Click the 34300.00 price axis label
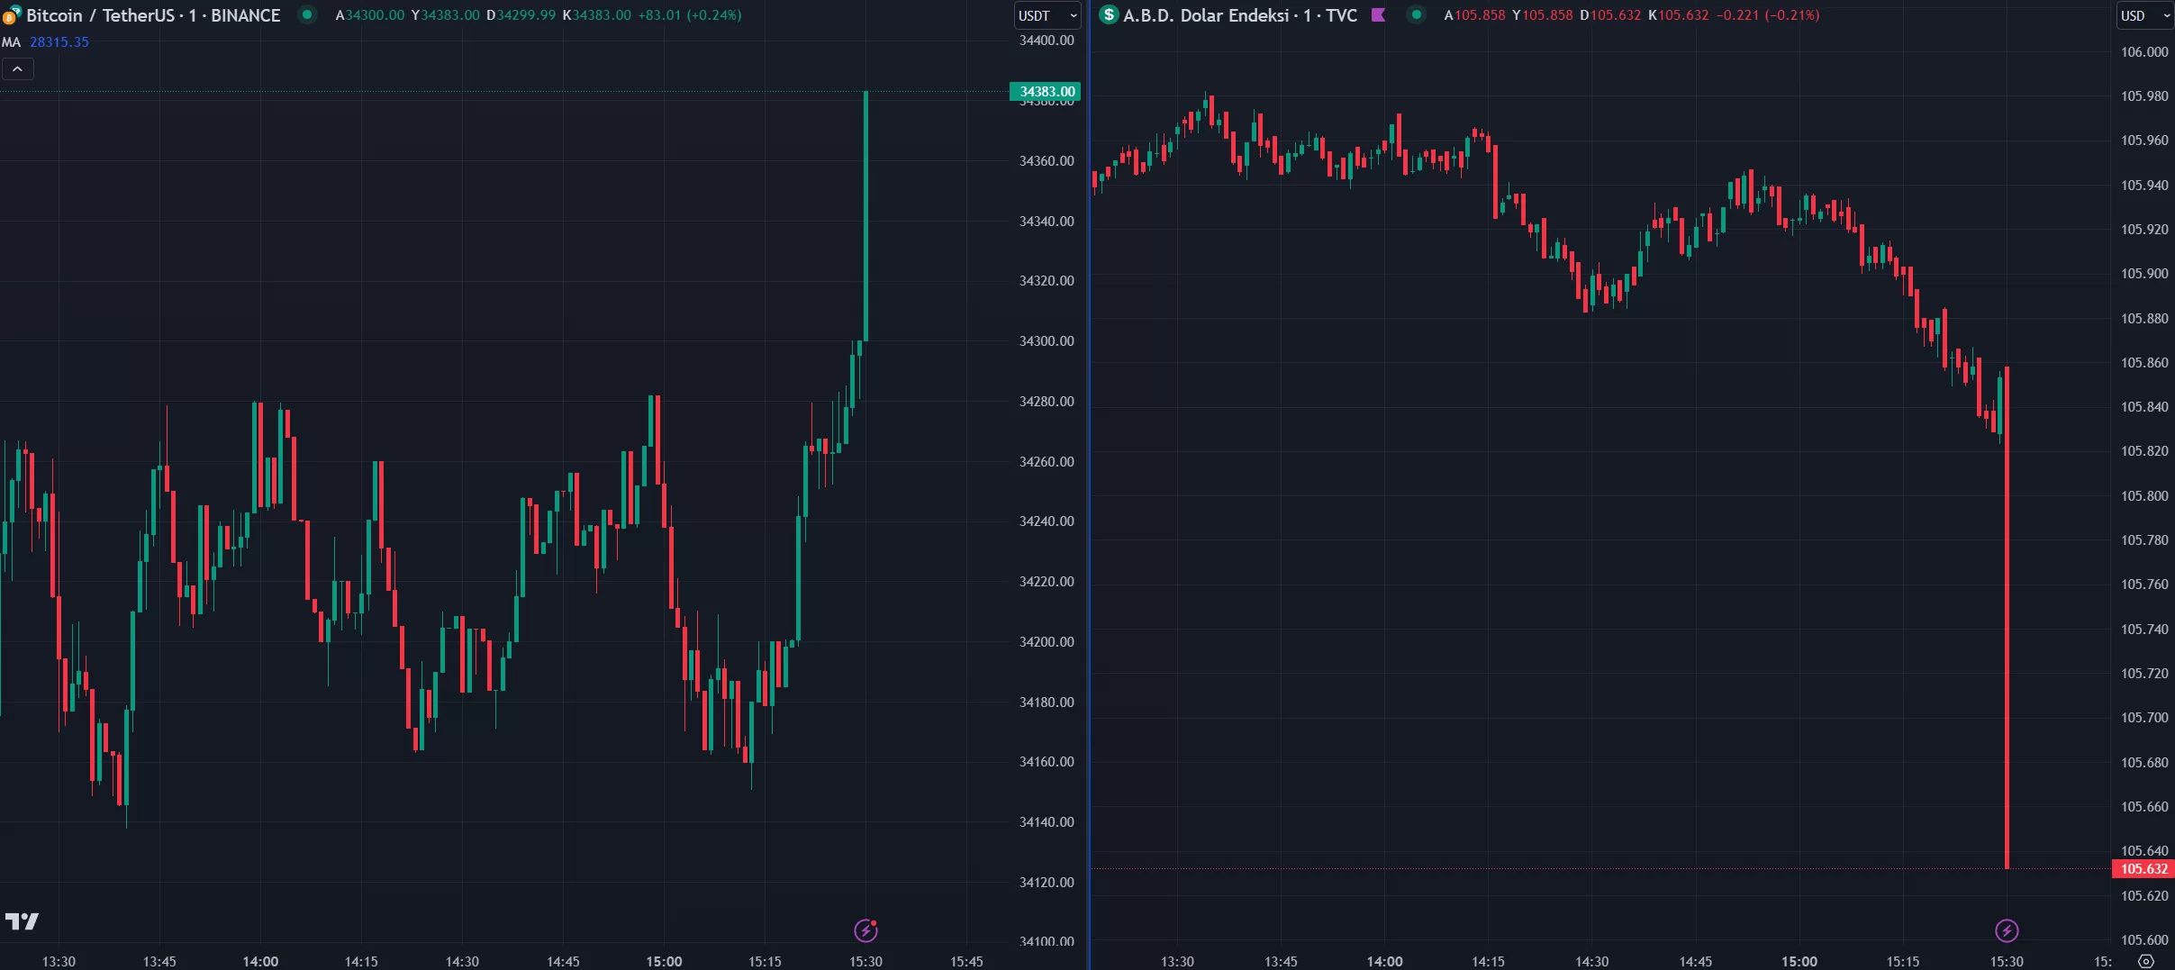The height and width of the screenshot is (970, 2175). click(x=1047, y=340)
